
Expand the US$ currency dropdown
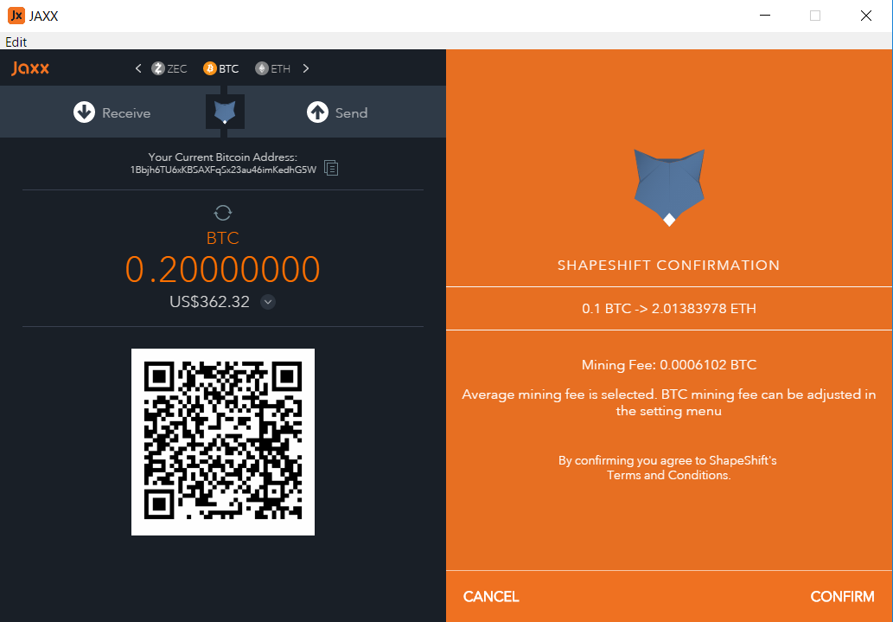click(x=268, y=302)
